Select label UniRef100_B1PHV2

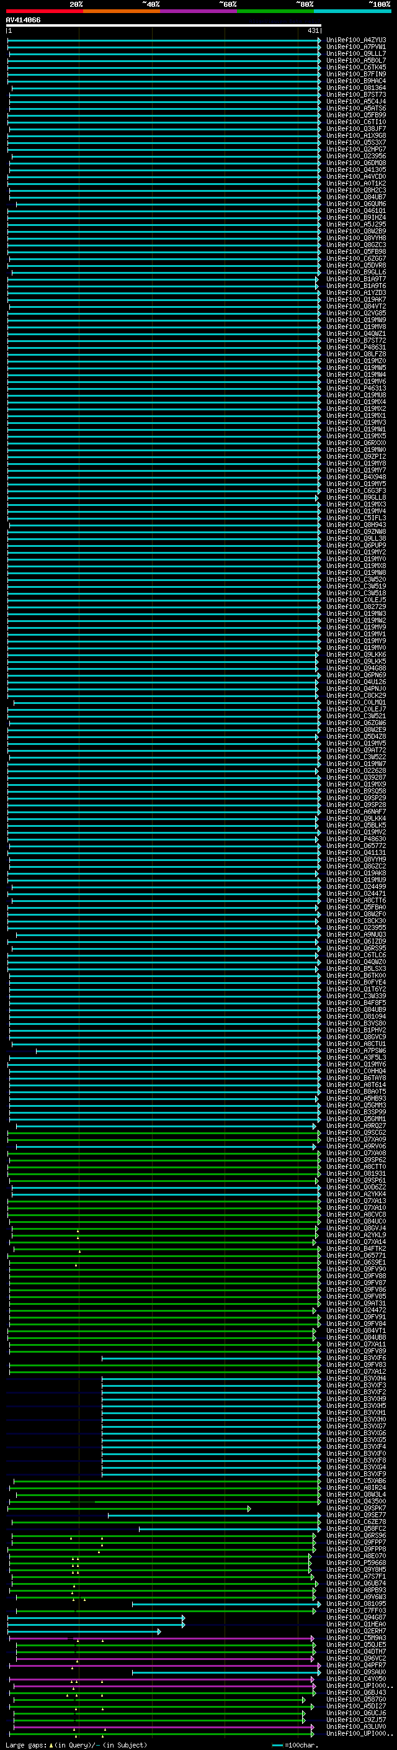point(356,1030)
